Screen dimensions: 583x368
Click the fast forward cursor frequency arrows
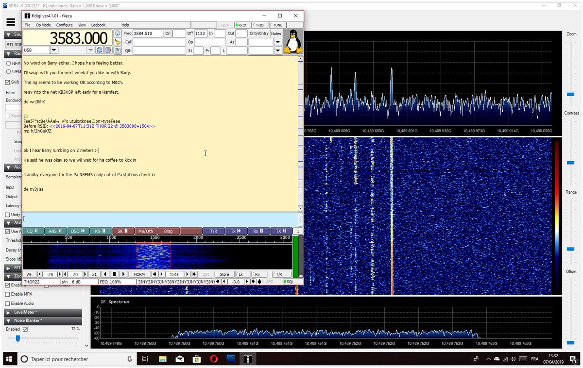point(194,274)
